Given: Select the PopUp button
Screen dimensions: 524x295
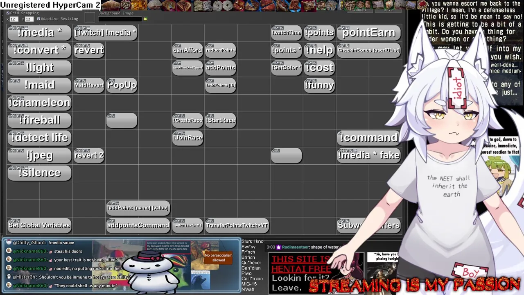Looking at the screenshot, I should point(122,85).
